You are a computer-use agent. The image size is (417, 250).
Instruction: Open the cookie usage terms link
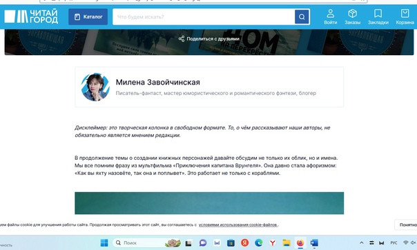238,225
